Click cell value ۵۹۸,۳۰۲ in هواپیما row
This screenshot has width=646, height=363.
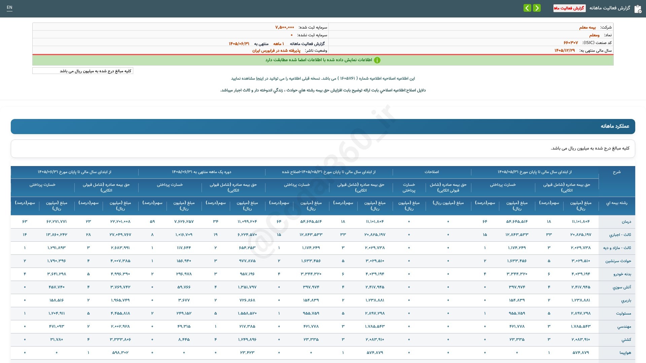coord(120,353)
